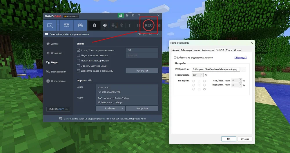290x153 pixels.
Task: Increase Верх./ниж. поле stepper
Action: point(240,84)
